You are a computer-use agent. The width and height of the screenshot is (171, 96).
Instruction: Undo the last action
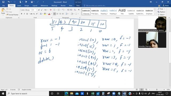9,2
